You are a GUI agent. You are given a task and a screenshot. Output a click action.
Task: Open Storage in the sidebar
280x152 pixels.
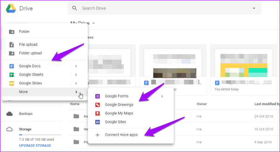tap(25, 129)
